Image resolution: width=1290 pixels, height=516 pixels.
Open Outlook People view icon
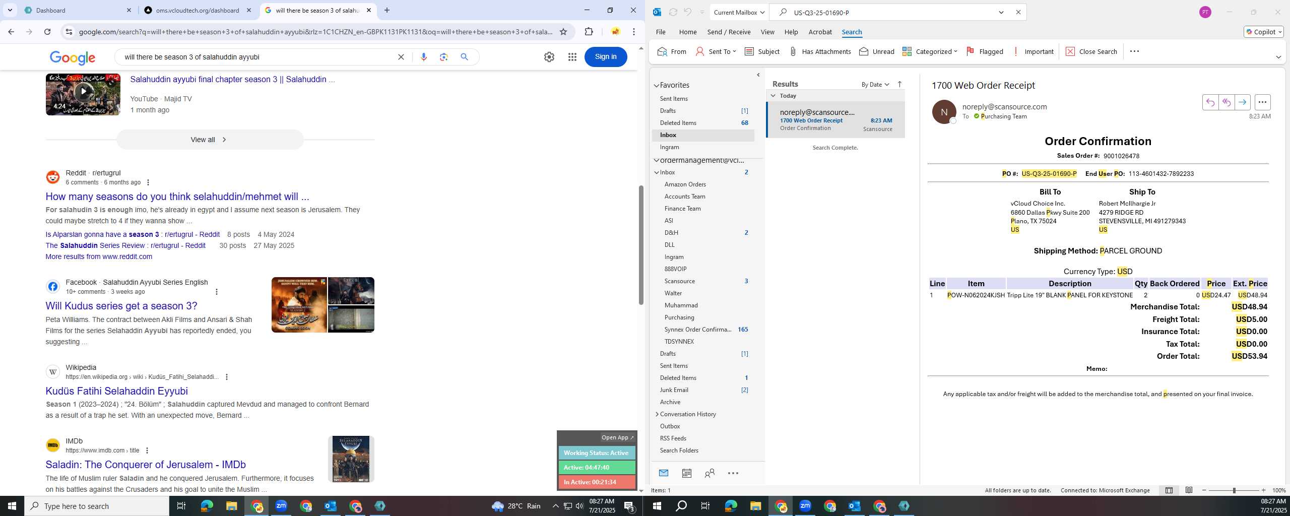[x=709, y=473]
